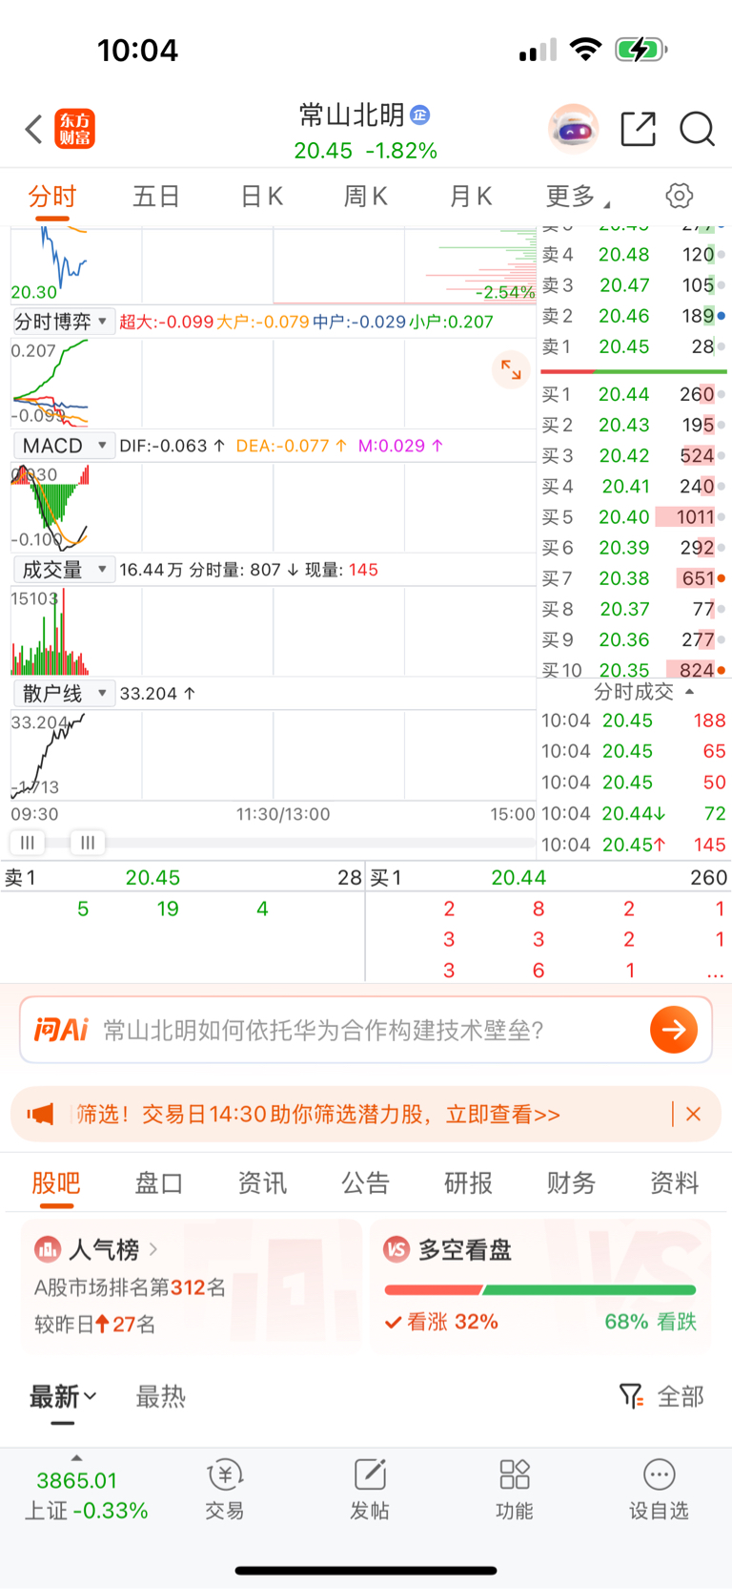Viewport: 732px width, 1589px height.
Task: Tap 立即查看 screening banner link
Action: pyautogui.click(x=503, y=1114)
